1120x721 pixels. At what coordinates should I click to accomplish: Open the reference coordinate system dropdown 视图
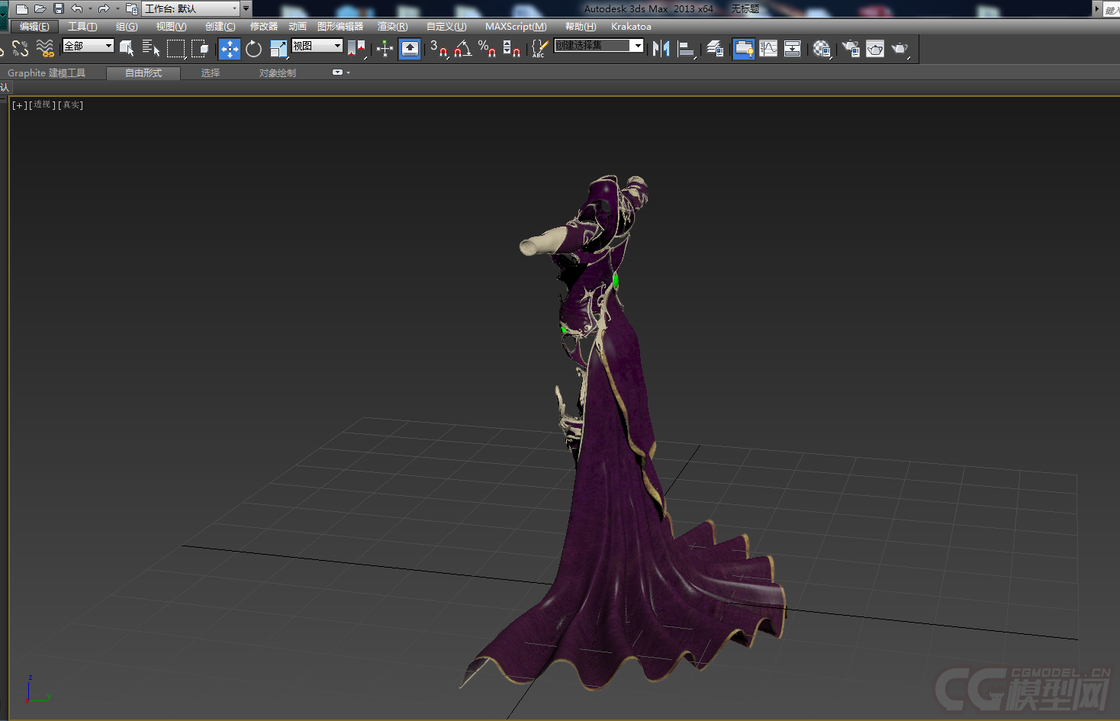[x=317, y=46]
